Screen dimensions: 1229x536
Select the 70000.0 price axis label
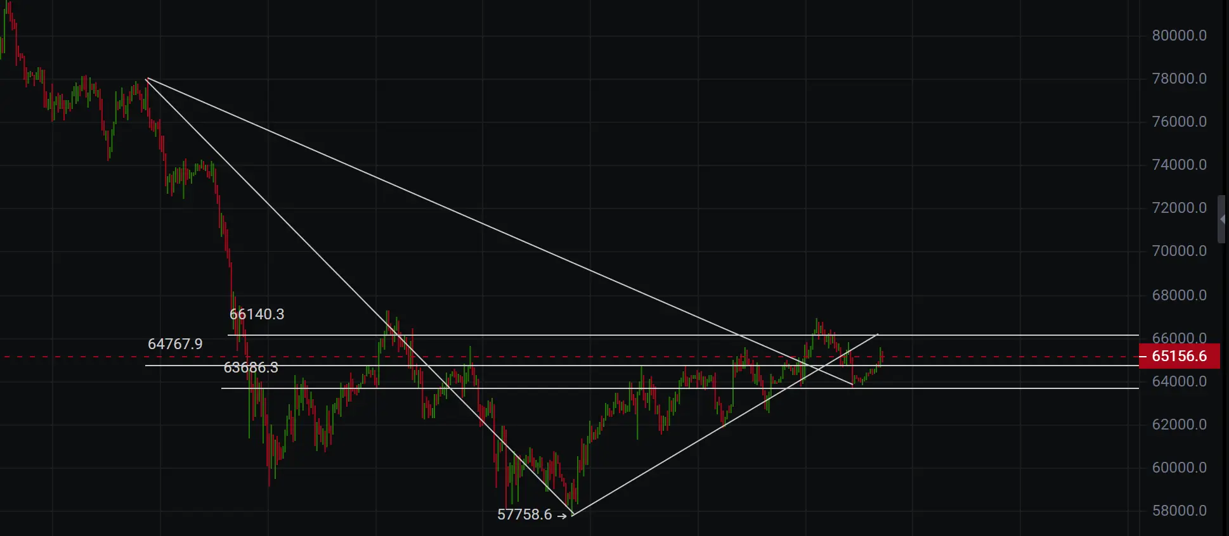(1179, 251)
